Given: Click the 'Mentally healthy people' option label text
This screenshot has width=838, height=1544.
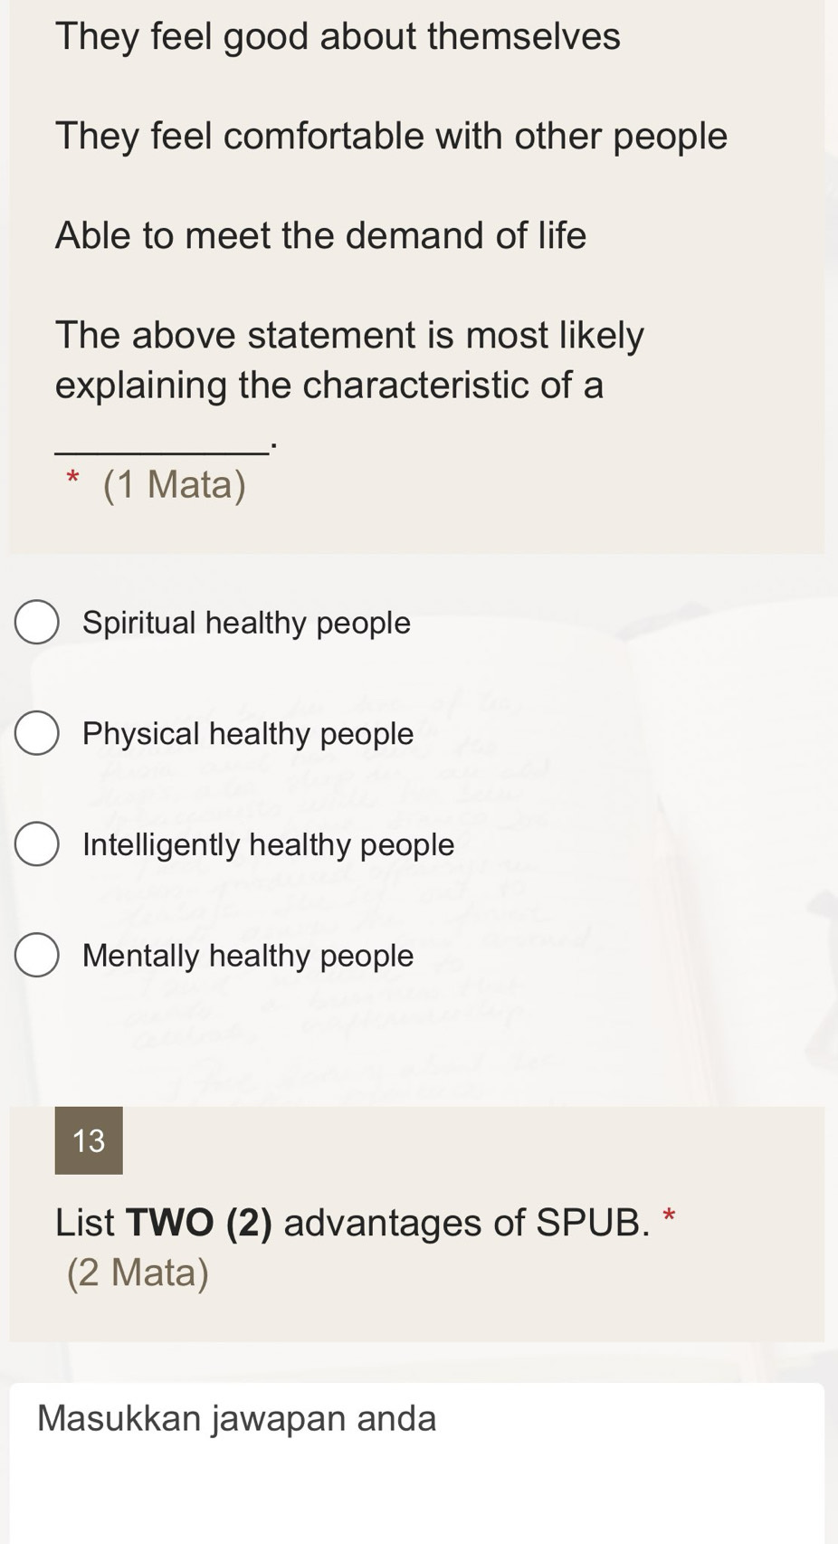Looking at the screenshot, I should coord(248,956).
